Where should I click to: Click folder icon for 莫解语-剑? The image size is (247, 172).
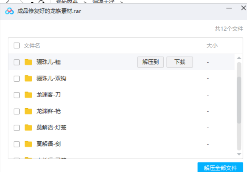tap(28, 144)
